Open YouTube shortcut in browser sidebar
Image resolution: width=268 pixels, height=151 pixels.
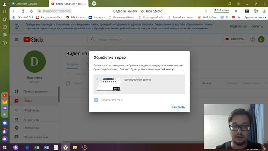point(5,95)
